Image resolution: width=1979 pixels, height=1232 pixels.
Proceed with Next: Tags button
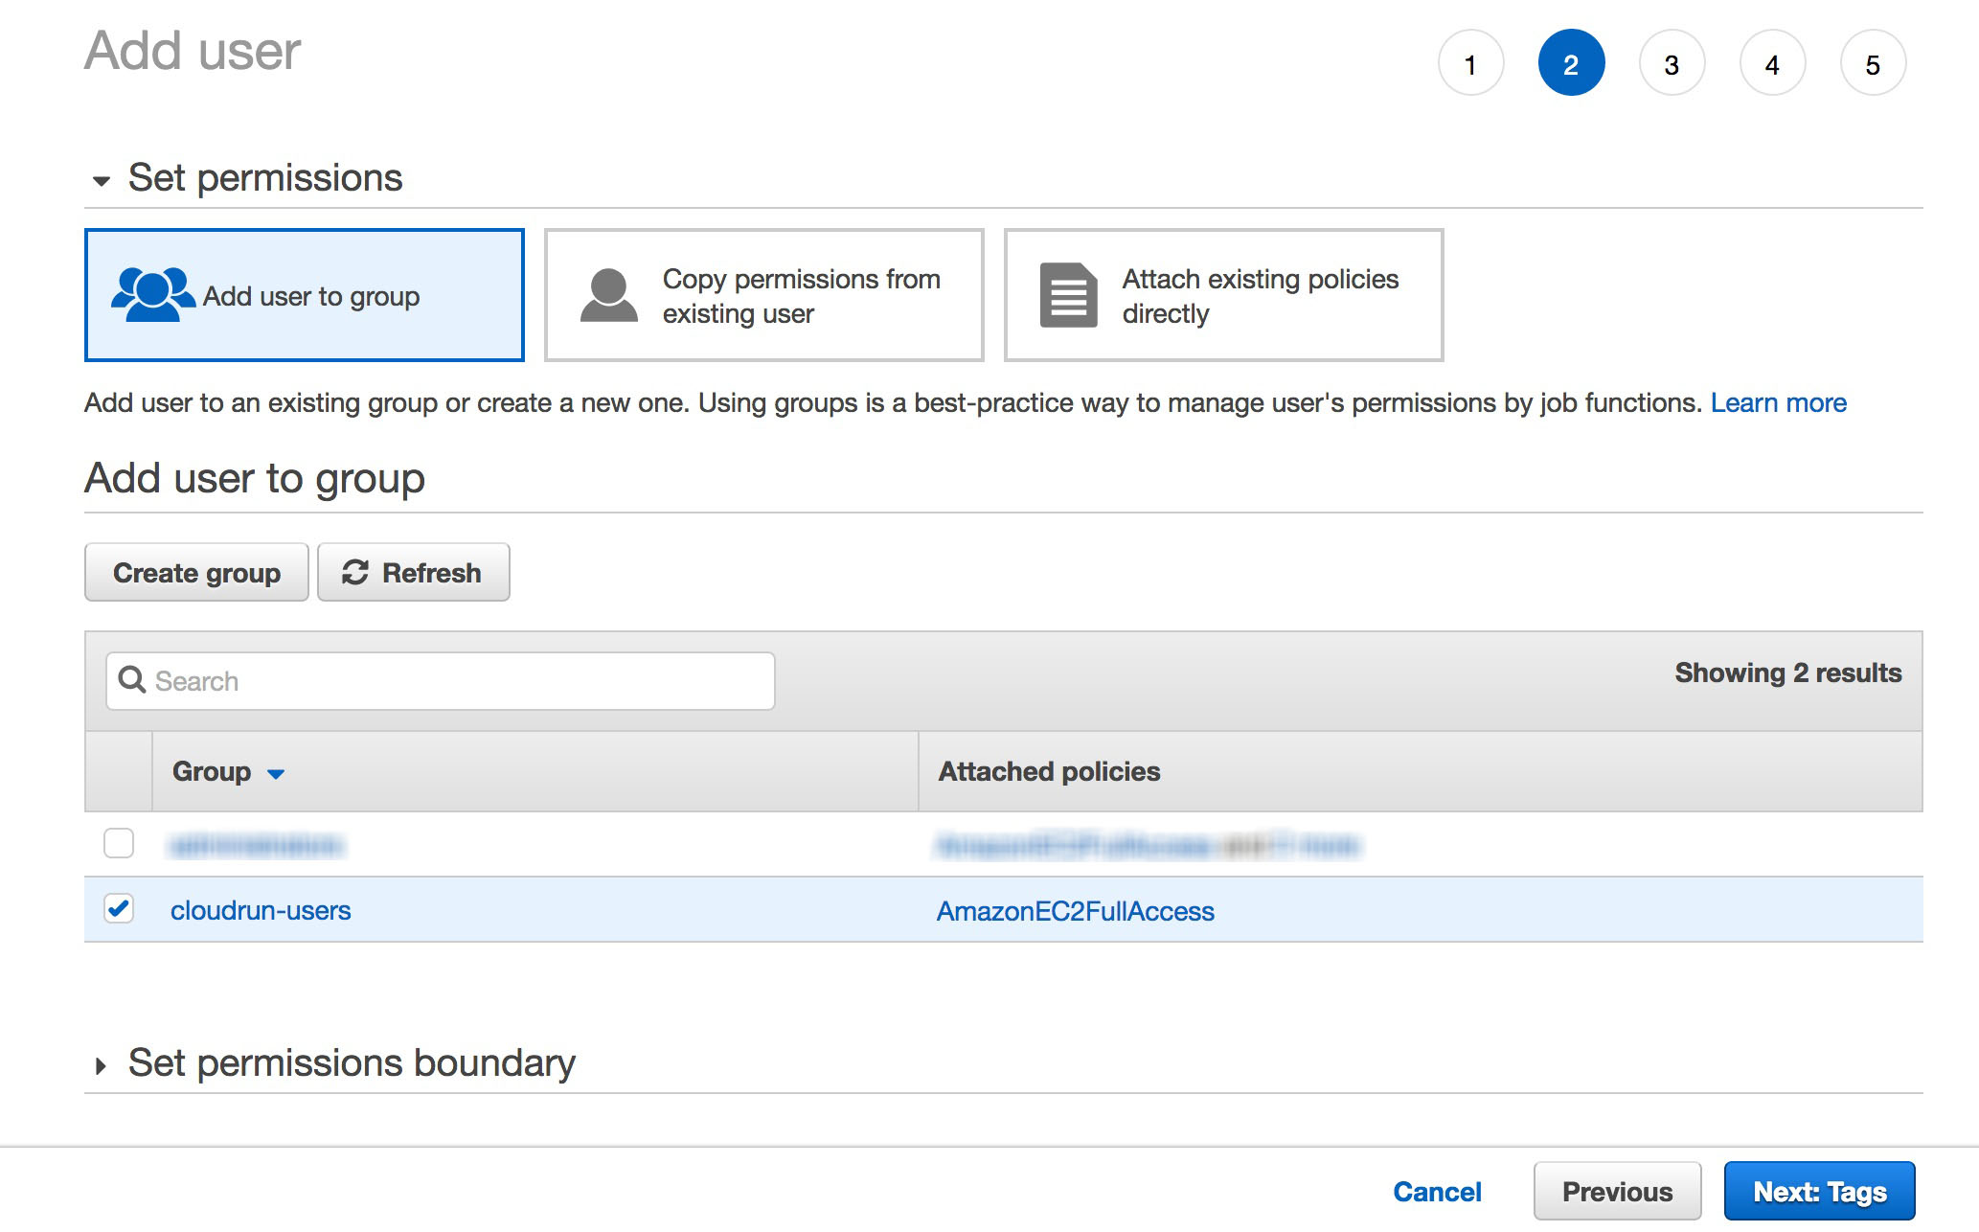[x=1818, y=1191]
